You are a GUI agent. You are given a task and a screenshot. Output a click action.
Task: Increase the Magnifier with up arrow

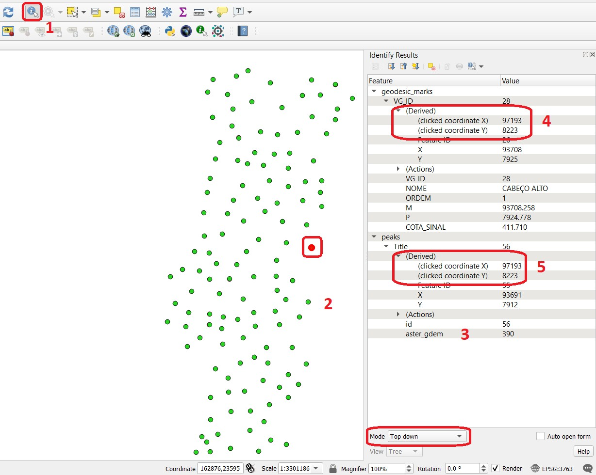(408, 466)
